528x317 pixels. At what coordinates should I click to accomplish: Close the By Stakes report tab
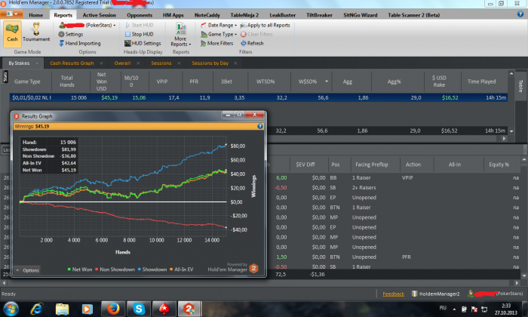coord(37,63)
